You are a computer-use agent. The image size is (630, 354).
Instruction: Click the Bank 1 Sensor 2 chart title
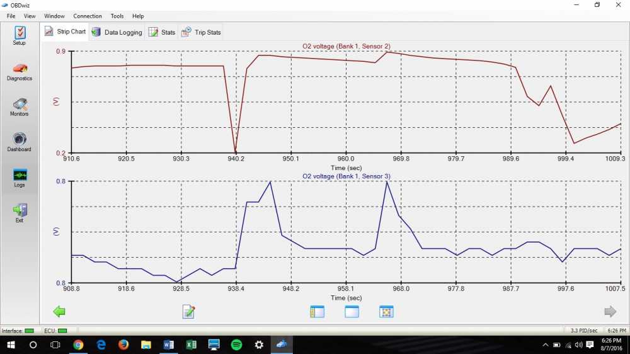pyautogui.click(x=346, y=46)
